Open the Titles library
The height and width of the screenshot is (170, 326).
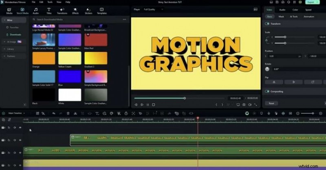click(x=49, y=11)
